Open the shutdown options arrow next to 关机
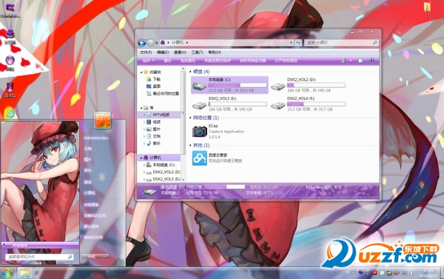This screenshot has width=444, height=279. 106,256
